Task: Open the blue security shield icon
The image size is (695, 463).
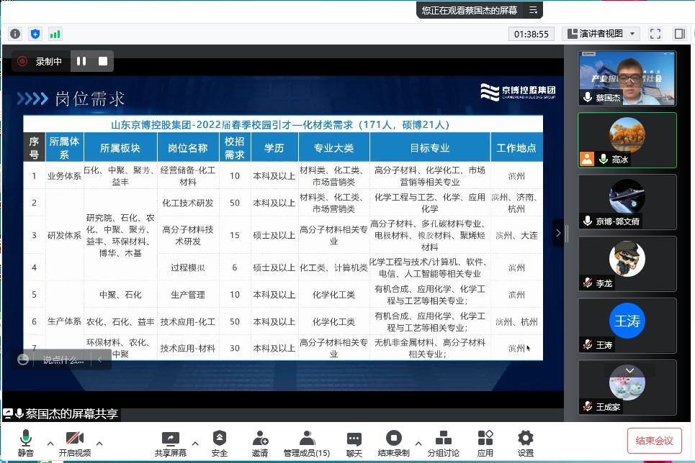Action: coord(35,34)
